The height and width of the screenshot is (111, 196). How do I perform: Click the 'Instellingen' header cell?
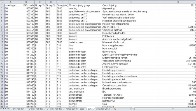click(11, 5)
